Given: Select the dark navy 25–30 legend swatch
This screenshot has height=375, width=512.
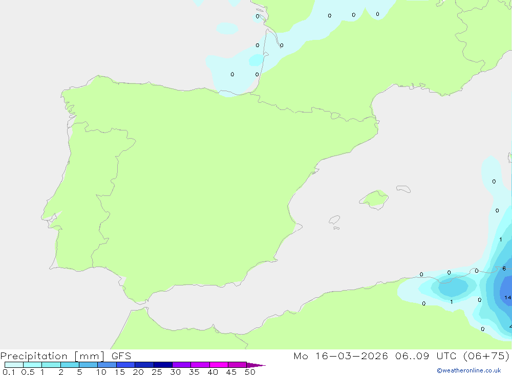Looking at the screenshot, I should coord(163,365).
